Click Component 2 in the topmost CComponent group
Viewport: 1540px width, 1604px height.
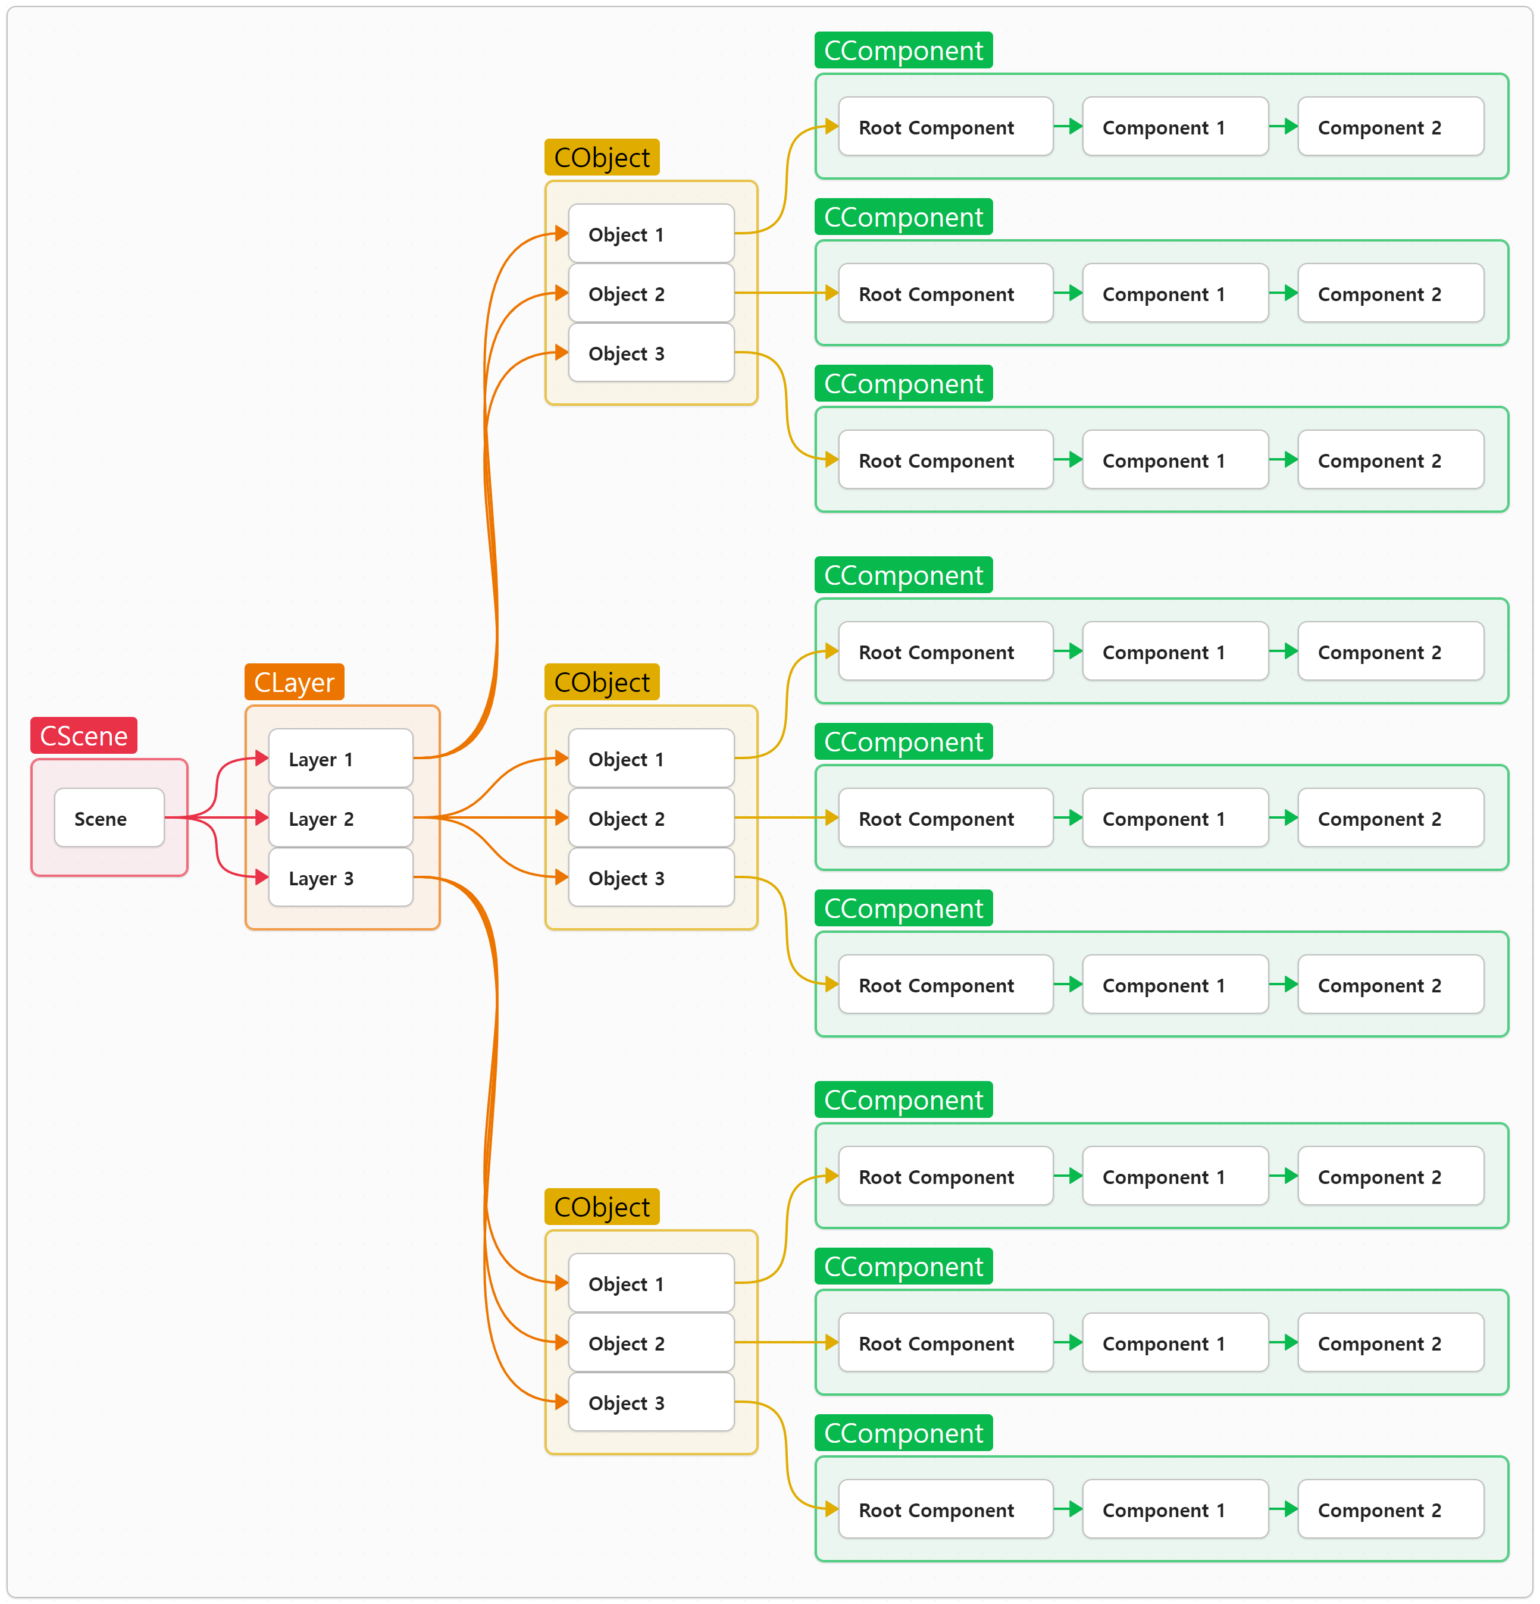pos(1390,127)
